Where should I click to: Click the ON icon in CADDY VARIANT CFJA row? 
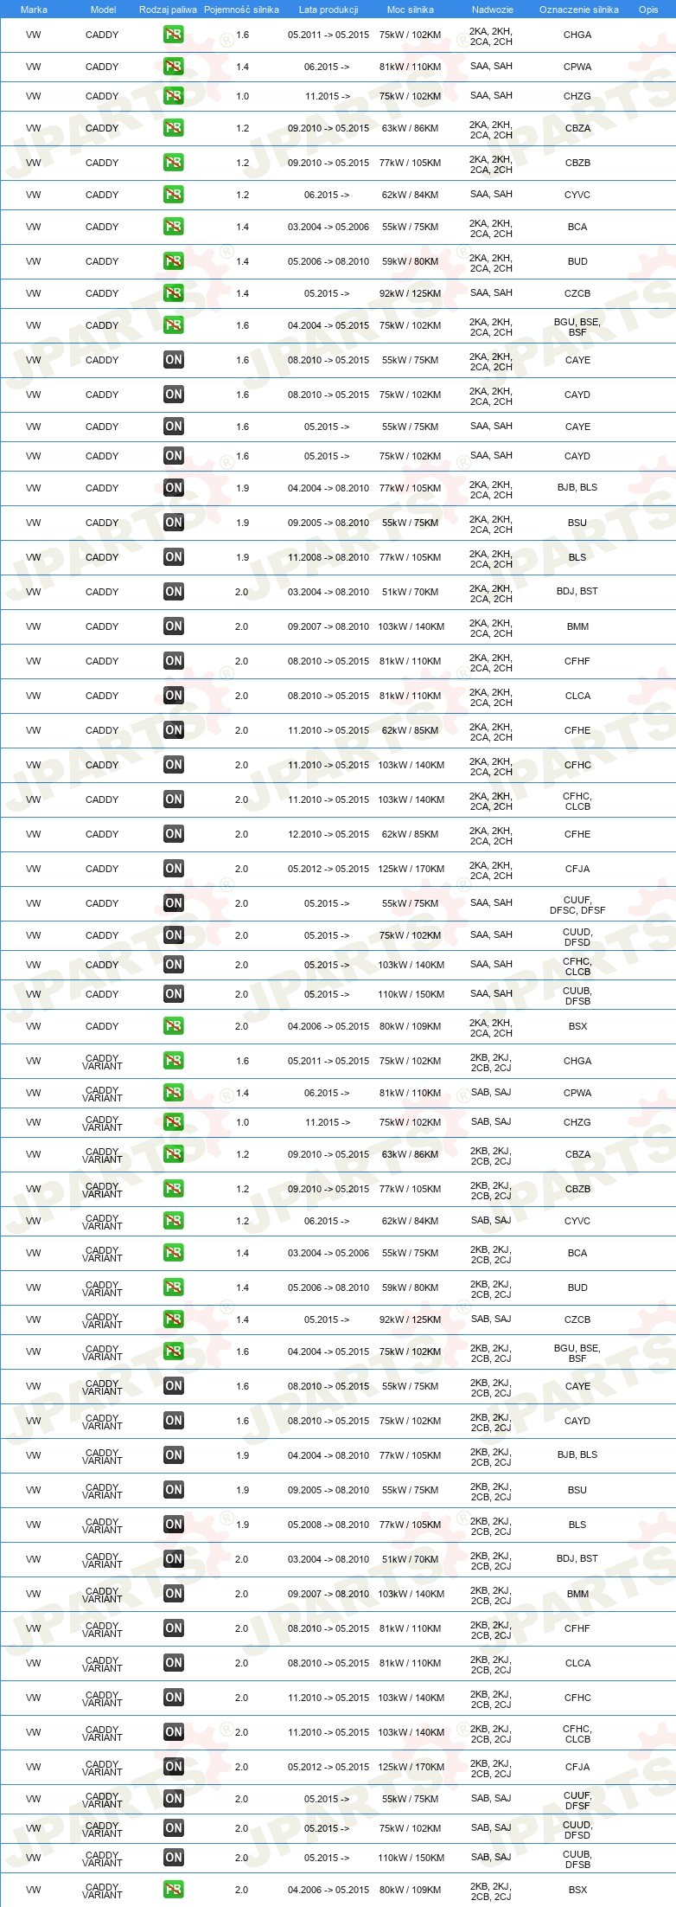coord(174,1767)
